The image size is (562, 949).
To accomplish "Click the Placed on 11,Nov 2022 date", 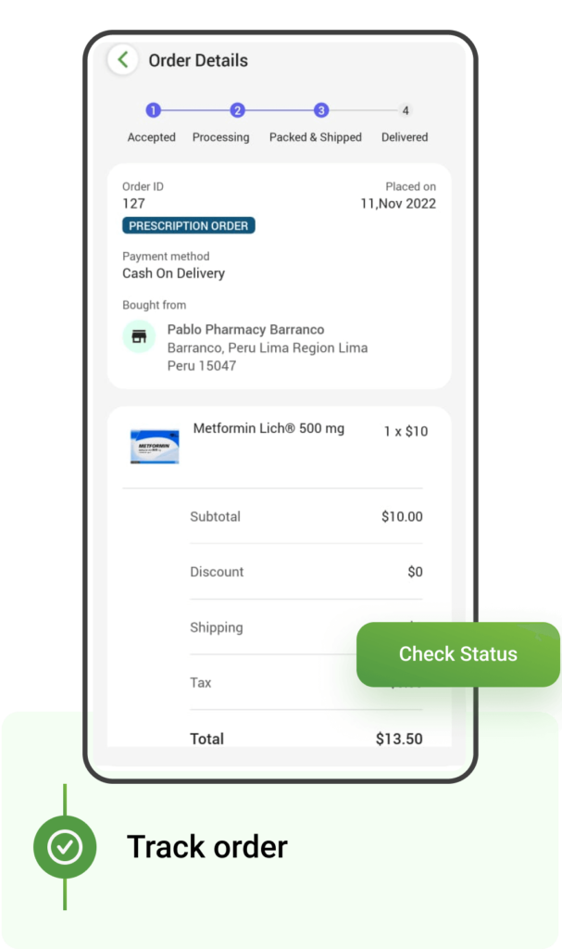I will (x=398, y=204).
